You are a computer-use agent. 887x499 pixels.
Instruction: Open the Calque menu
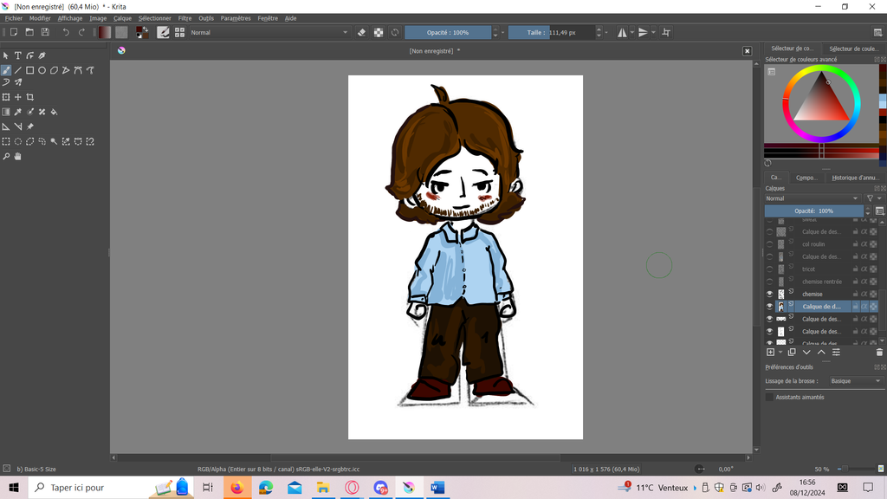tap(122, 18)
